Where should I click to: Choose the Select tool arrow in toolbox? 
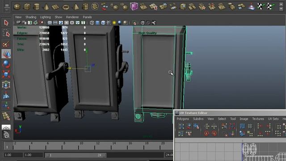click(x=6, y=23)
